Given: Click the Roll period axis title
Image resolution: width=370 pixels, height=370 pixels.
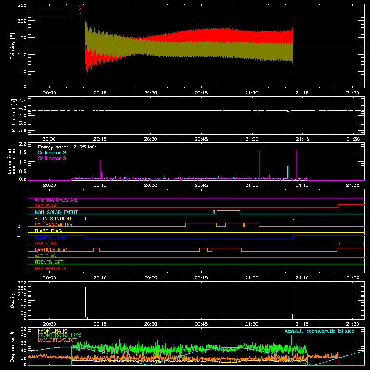Looking at the screenshot, I should (x=13, y=115).
